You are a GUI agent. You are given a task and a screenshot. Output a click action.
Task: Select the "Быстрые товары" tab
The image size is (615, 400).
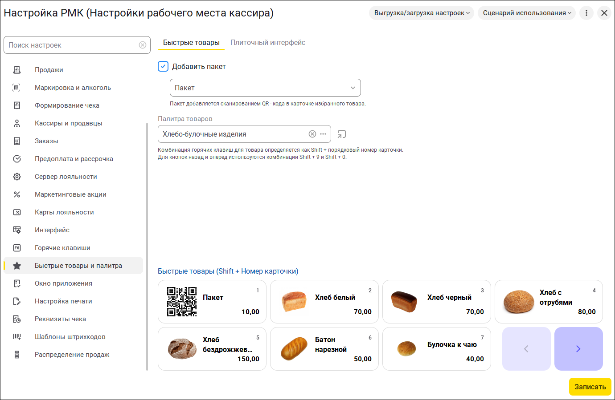191,43
